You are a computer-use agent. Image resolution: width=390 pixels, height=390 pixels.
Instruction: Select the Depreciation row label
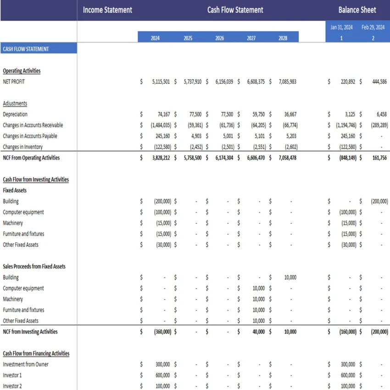pos(15,114)
